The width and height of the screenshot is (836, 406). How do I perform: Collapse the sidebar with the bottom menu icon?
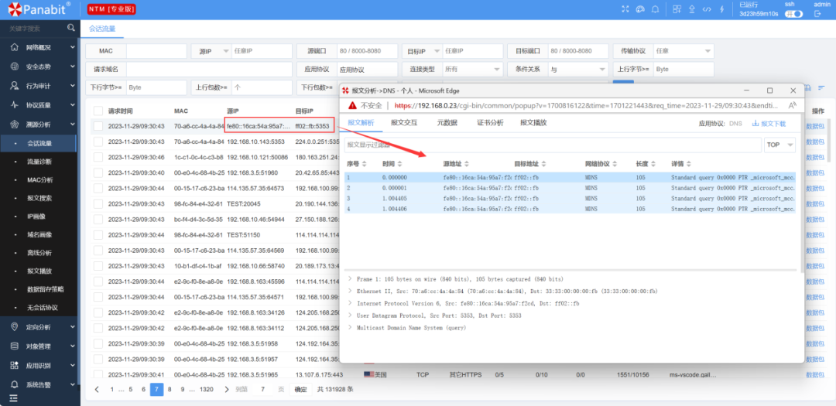click(13, 397)
